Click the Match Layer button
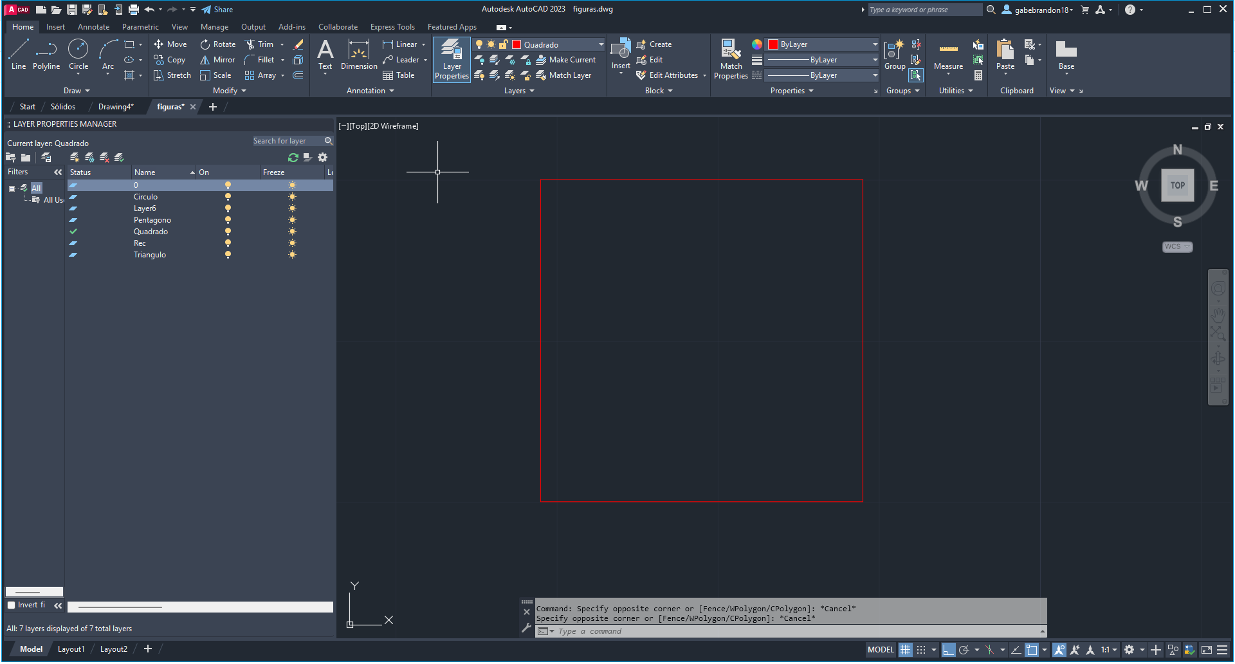The width and height of the screenshot is (1235, 664). pos(563,75)
